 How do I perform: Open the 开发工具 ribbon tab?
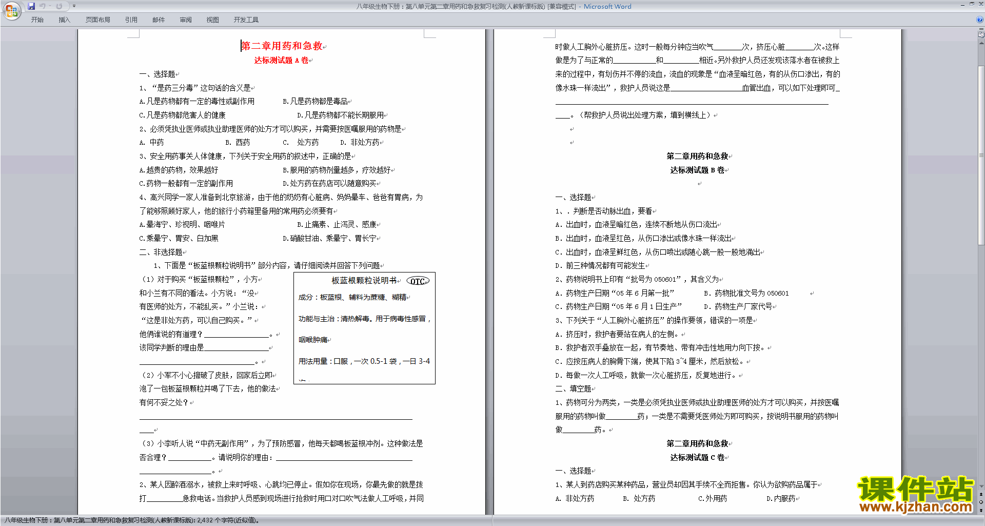point(246,20)
